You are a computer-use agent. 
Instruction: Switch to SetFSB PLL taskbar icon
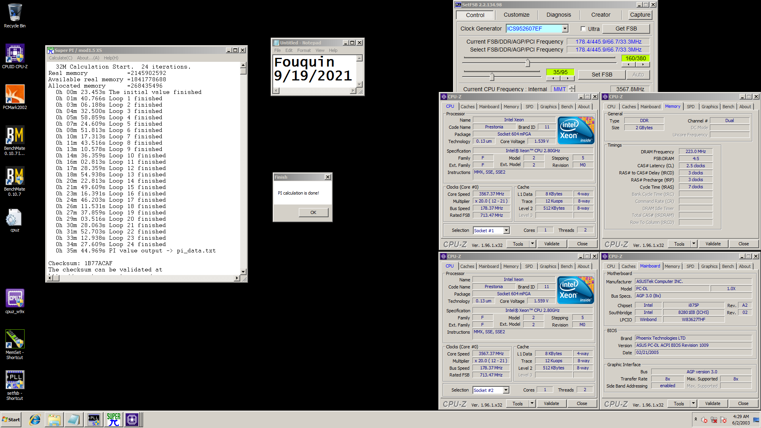tap(94, 420)
